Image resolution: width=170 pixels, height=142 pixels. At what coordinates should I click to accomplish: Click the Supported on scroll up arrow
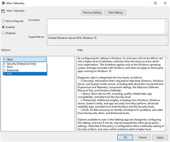coord(166,38)
